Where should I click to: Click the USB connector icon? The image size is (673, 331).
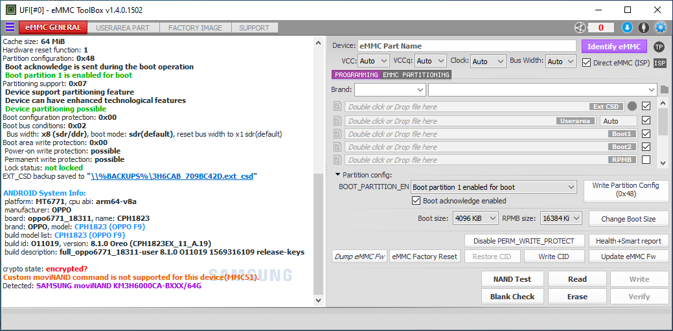point(643,27)
